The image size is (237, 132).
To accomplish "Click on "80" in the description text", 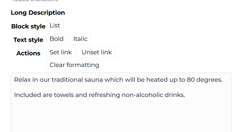I will (x=191, y=80).
